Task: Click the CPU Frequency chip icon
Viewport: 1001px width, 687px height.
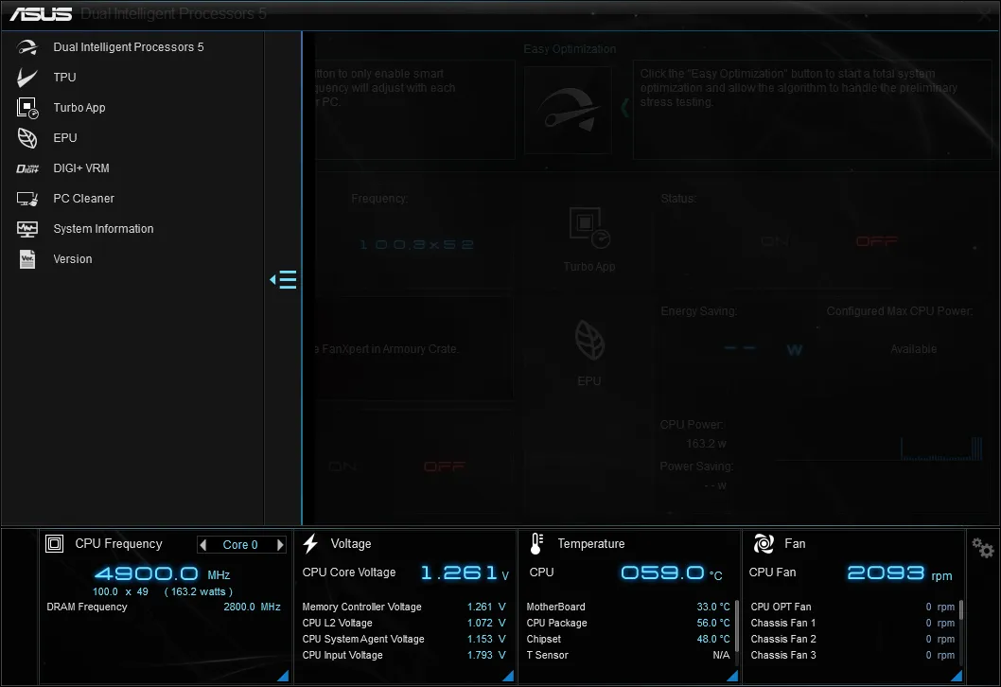Action: 54,544
